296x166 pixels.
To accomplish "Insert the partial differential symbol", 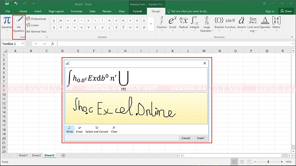I will pyautogui.click(x=102, y=27).
